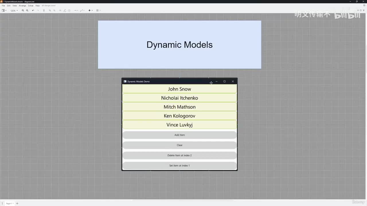This screenshot has width=367, height=206.
Task: Open the Arrange menu
Action: tap(22, 6)
